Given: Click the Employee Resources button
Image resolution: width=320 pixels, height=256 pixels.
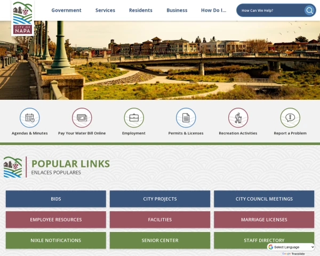Looking at the screenshot, I should tap(56, 219).
